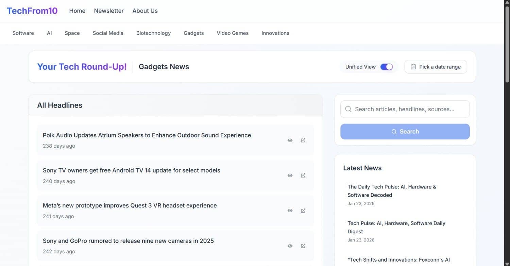The height and width of the screenshot is (266, 510).
Task: Open Sony TV owners Android TV 14 headline
Action: pos(132,170)
